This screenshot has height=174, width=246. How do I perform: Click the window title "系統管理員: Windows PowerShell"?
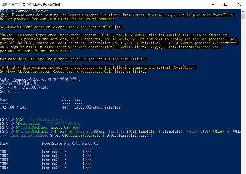click(x=34, y=5)
